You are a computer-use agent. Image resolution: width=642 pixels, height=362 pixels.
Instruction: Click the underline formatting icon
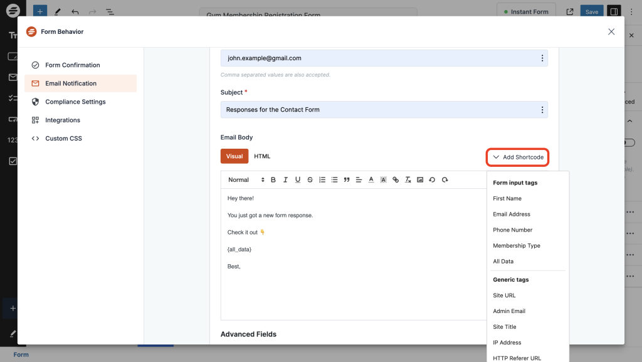point(298,180)
